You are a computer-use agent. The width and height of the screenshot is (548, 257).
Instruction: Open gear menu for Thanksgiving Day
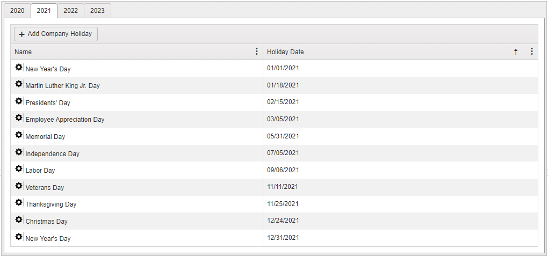coord(18,202)
